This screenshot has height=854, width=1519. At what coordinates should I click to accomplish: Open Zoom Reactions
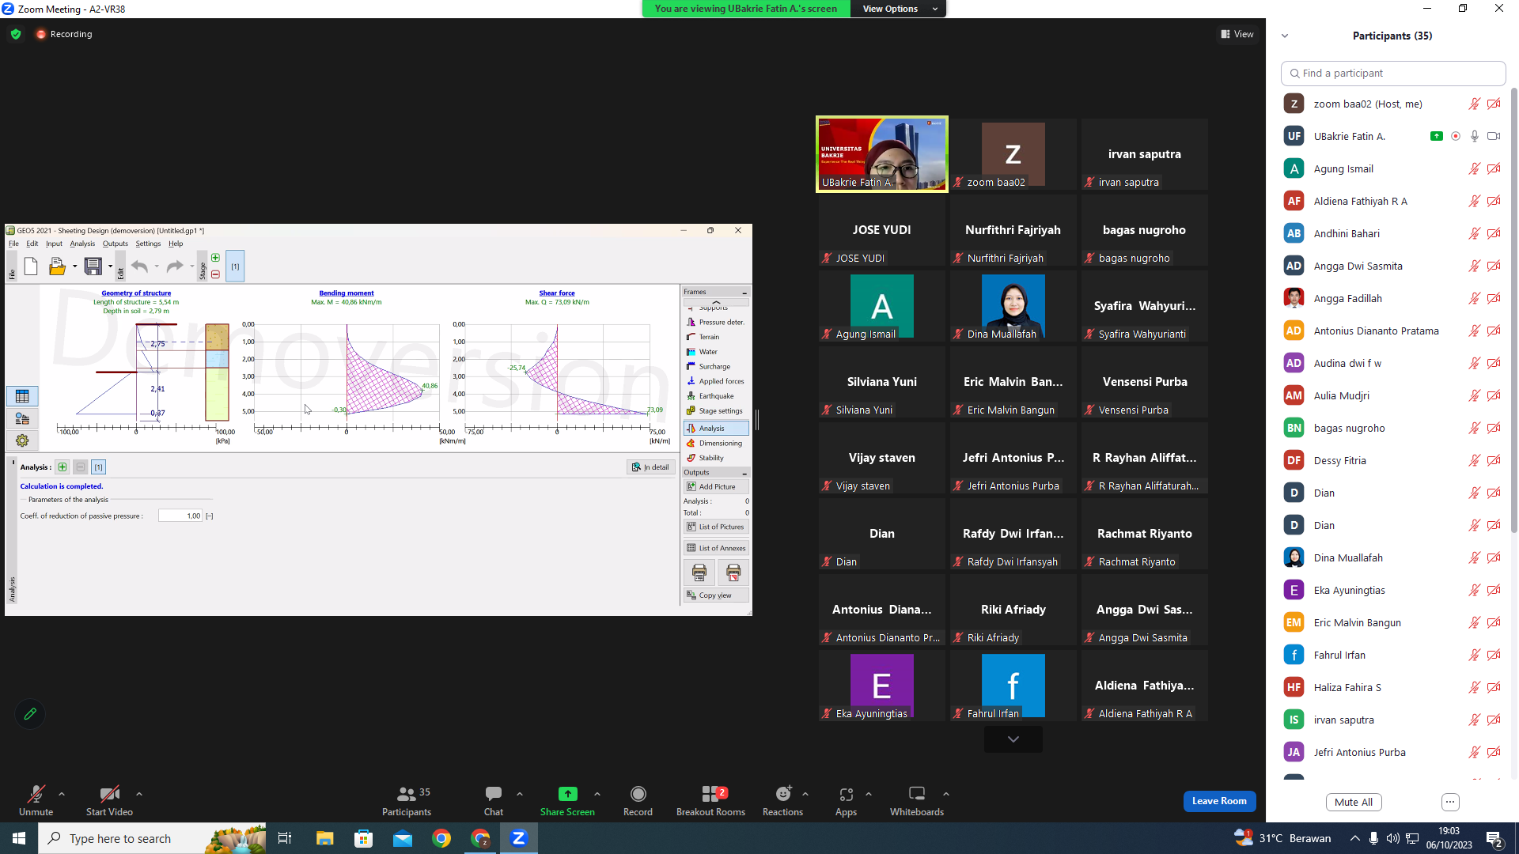(782, 800)
